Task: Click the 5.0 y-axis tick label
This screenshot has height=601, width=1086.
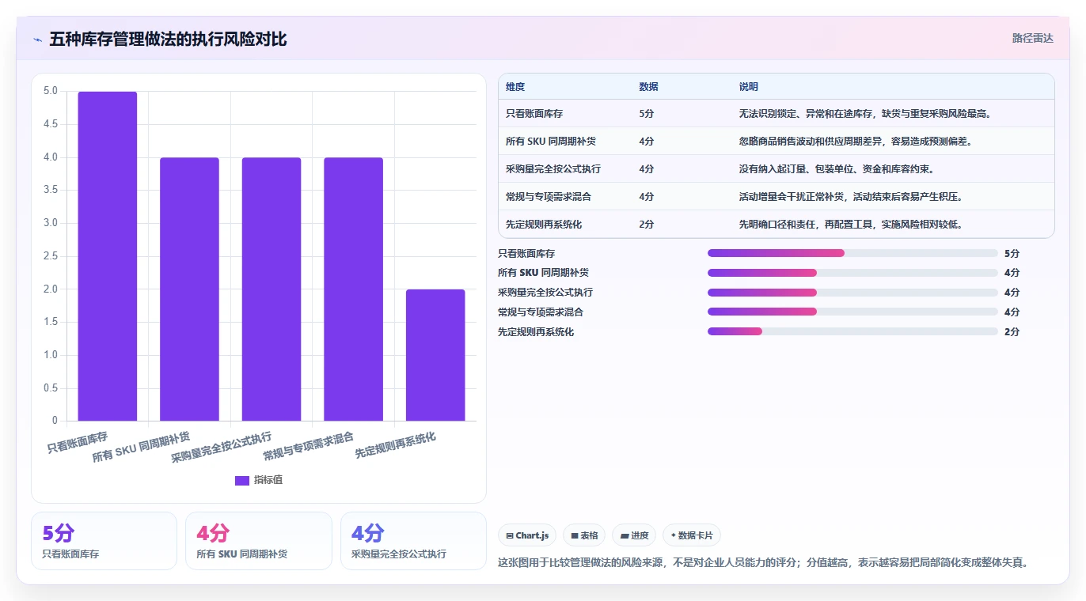Action: [51, 91]
